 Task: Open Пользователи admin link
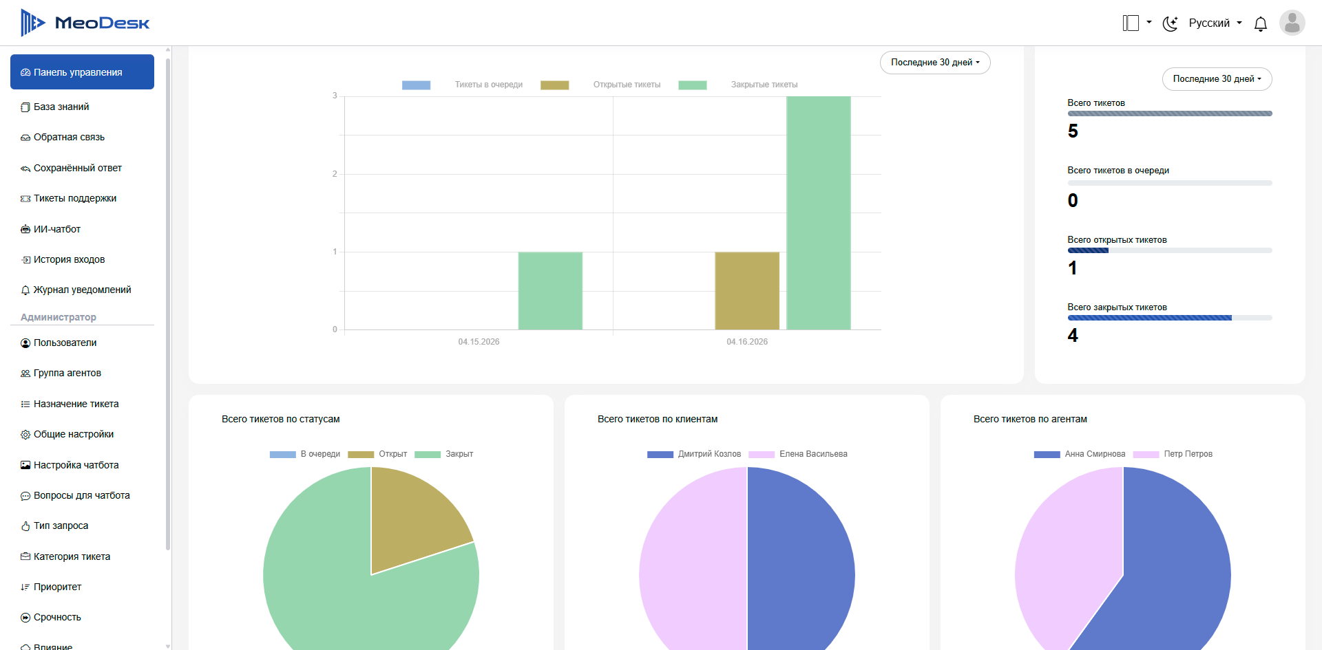(65, 343)
